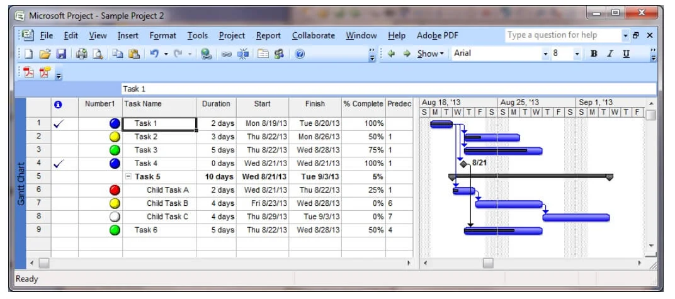Viewport: 675px width, 299px height.
Task: Select row header number 9
Action: point(39,230)
